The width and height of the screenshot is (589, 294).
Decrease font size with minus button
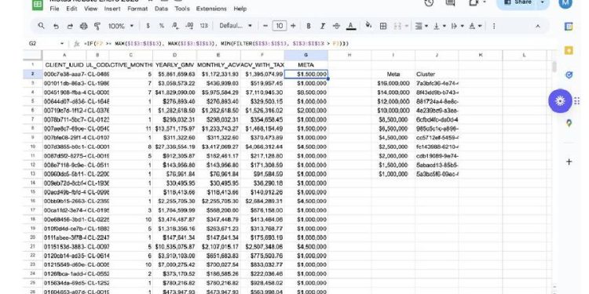(265, 26)
